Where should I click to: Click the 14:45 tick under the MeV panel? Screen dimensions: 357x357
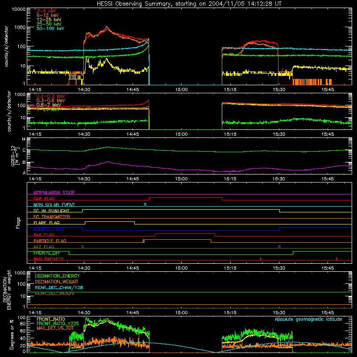(x=133, y=134)
